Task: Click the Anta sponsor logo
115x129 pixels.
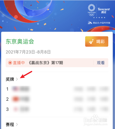Action: point(90,23)
